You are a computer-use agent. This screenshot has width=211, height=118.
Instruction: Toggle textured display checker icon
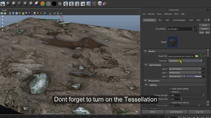click(x=20, y=13)
